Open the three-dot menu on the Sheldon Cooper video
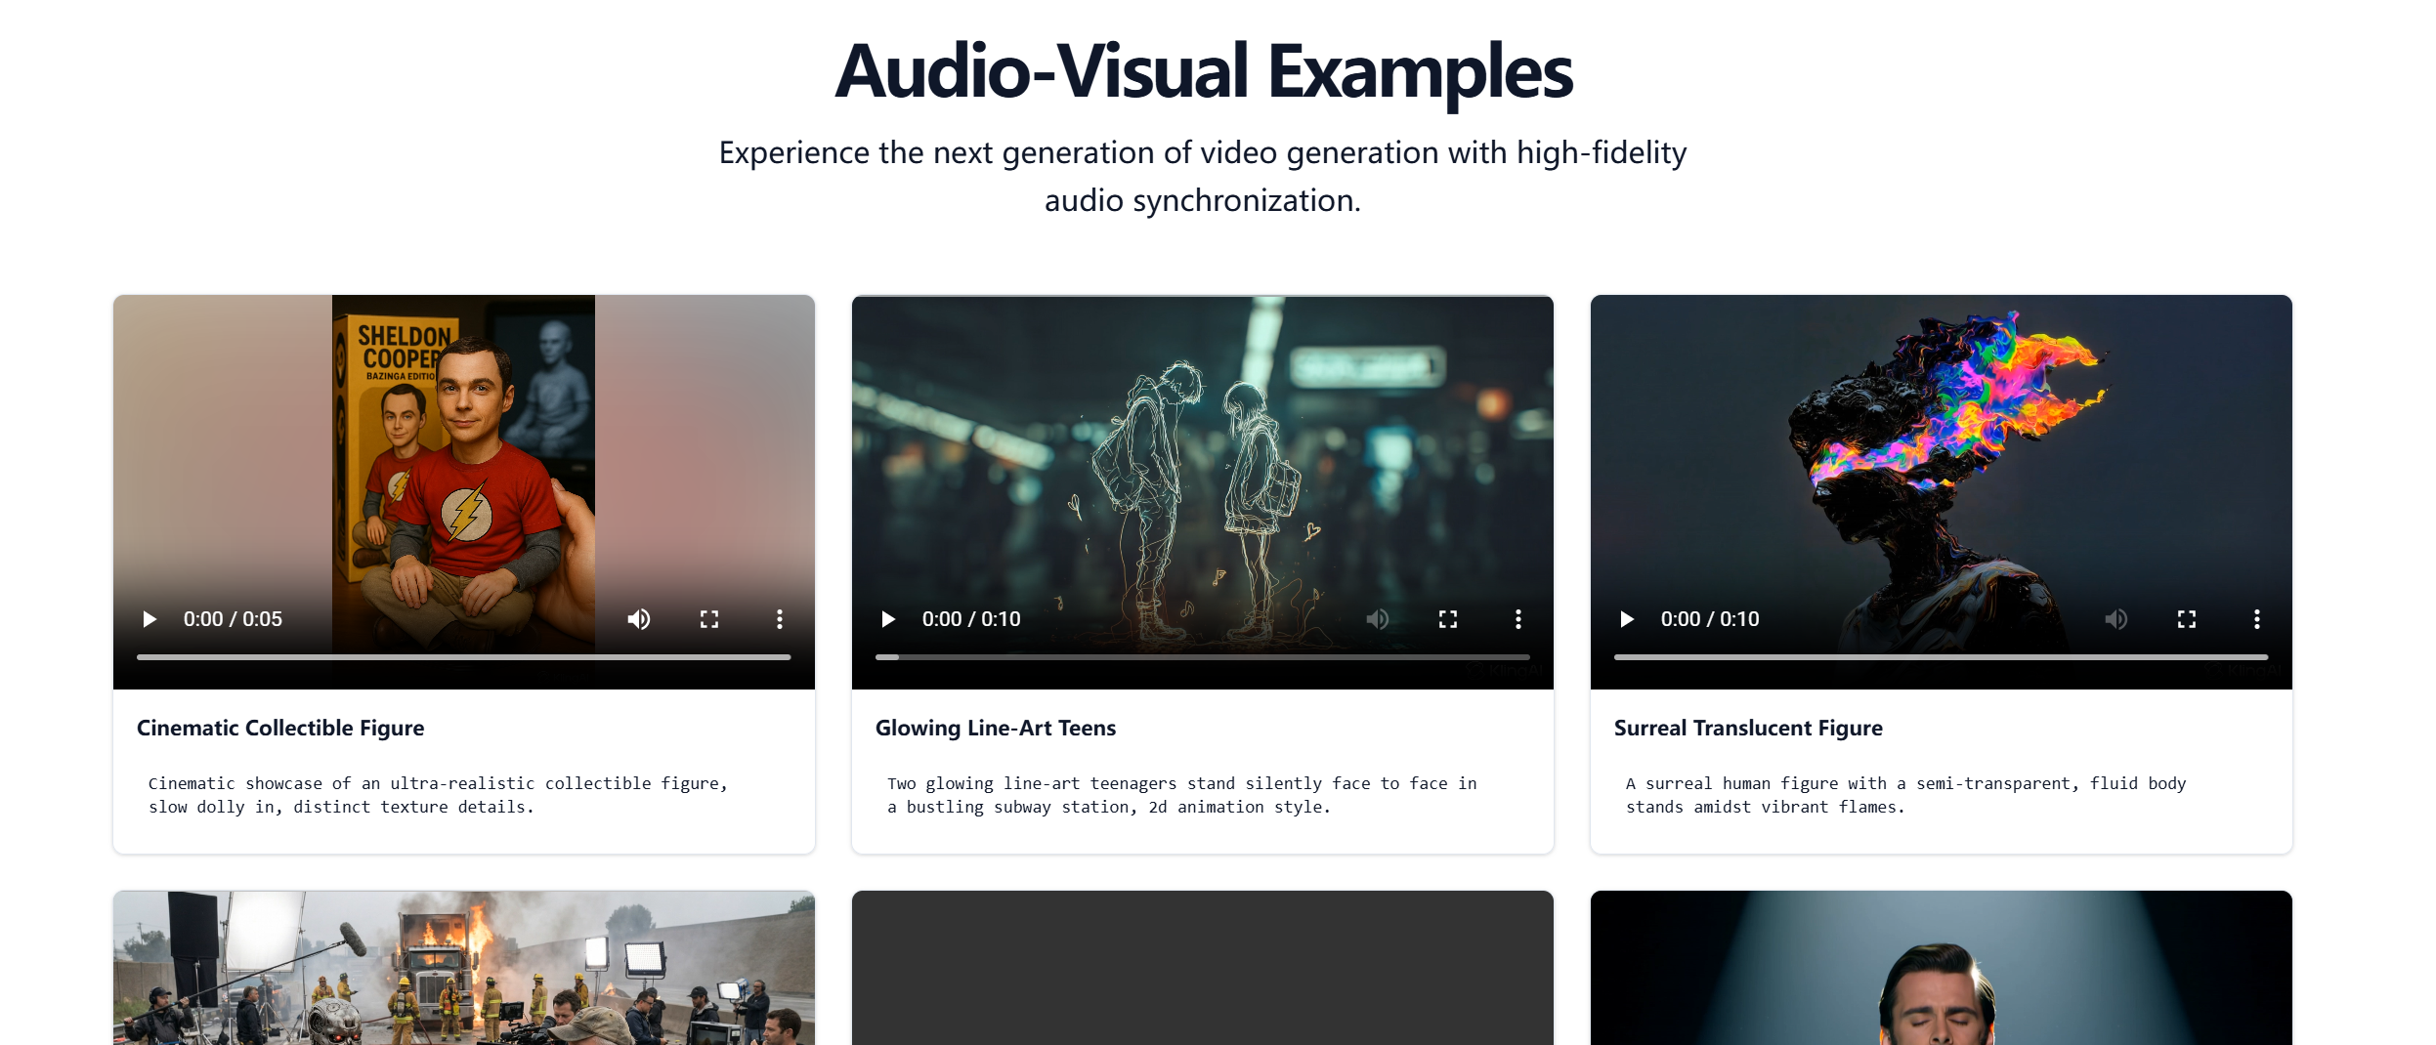This screenshot has width=2436, height=1045. tap(779, 618)
